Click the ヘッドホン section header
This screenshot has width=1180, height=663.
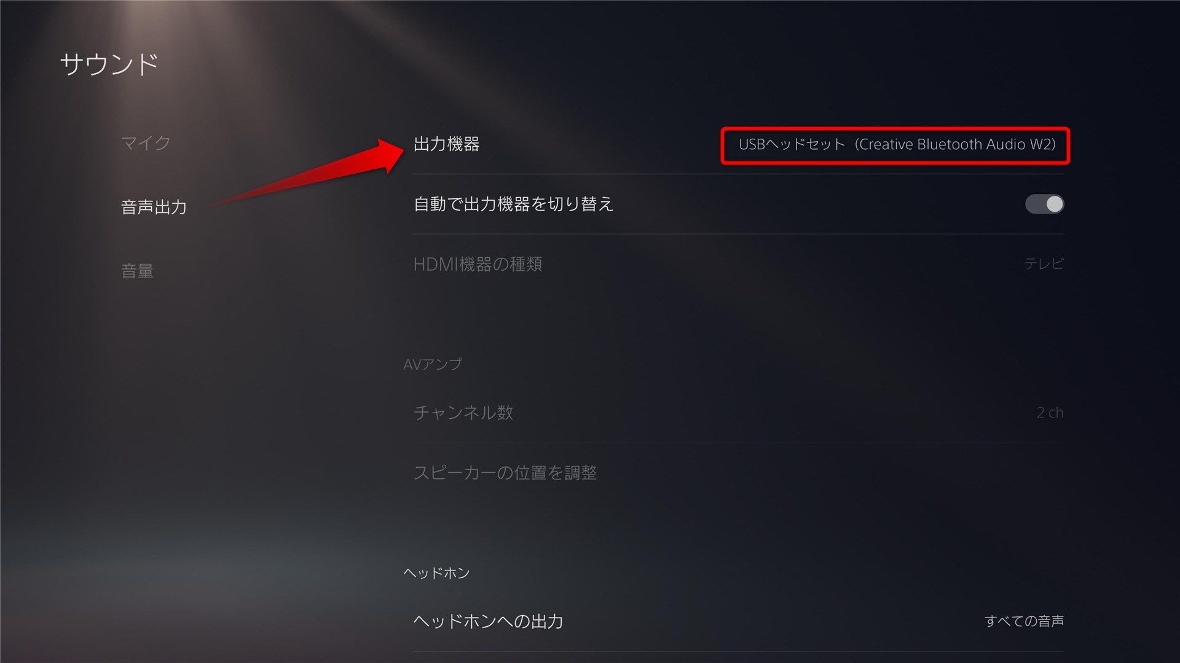click(436, 573)
